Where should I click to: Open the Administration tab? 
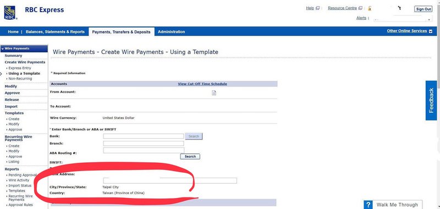point(171,32)
